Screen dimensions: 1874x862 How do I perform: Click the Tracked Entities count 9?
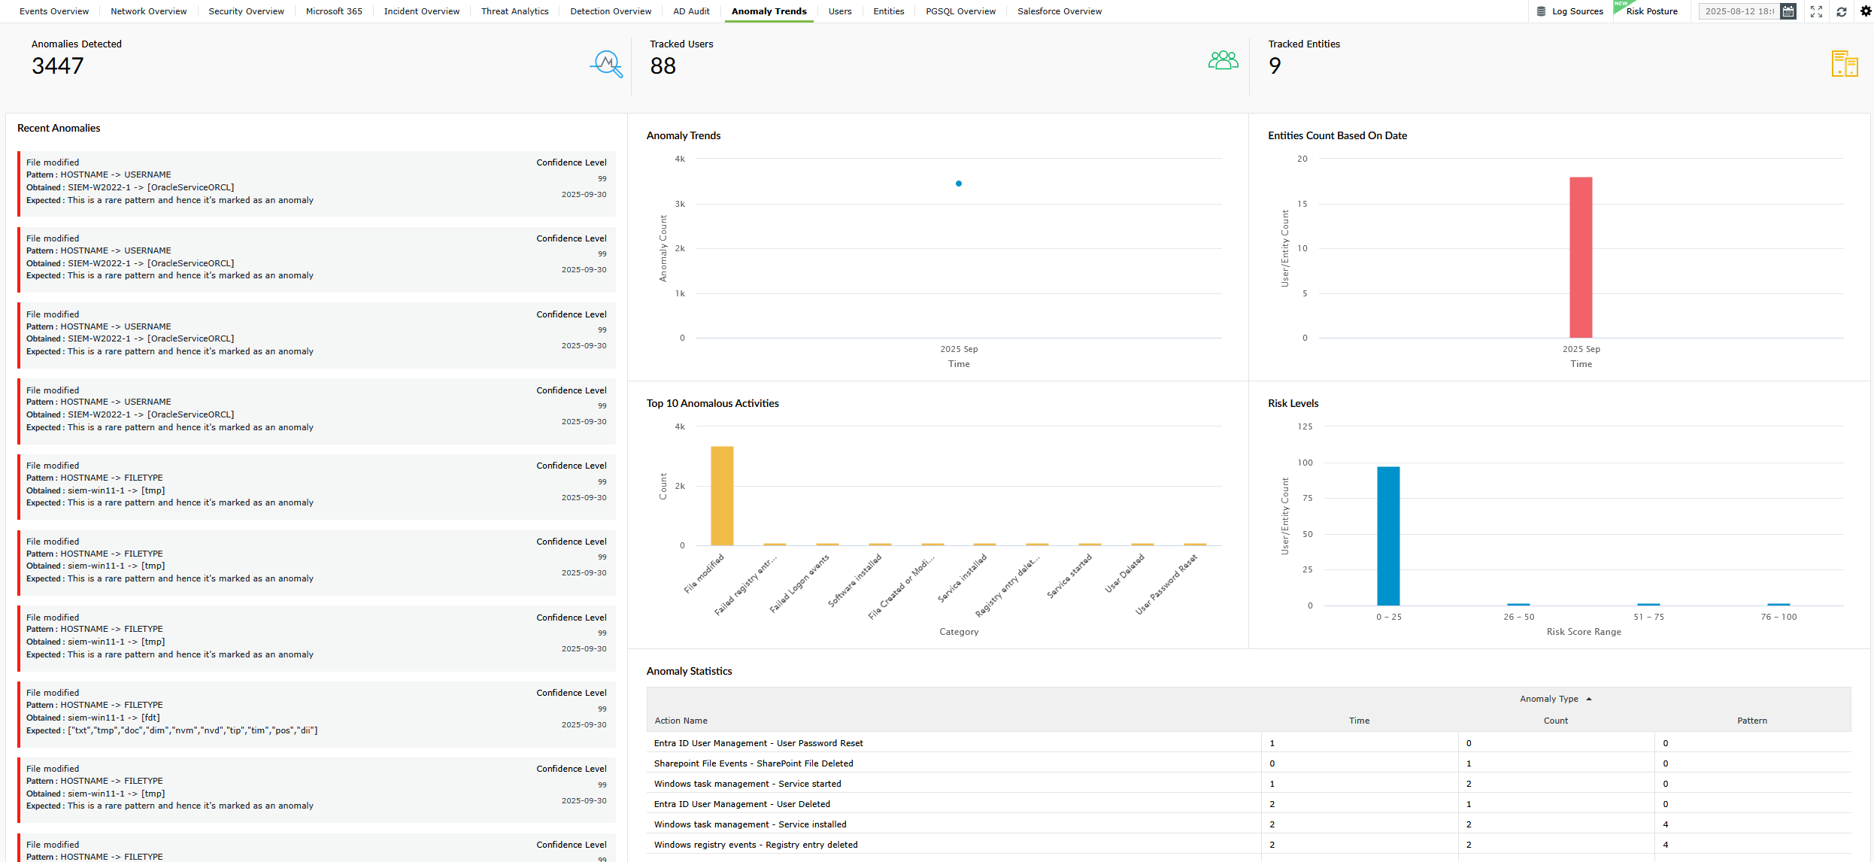click(1275, 66)
